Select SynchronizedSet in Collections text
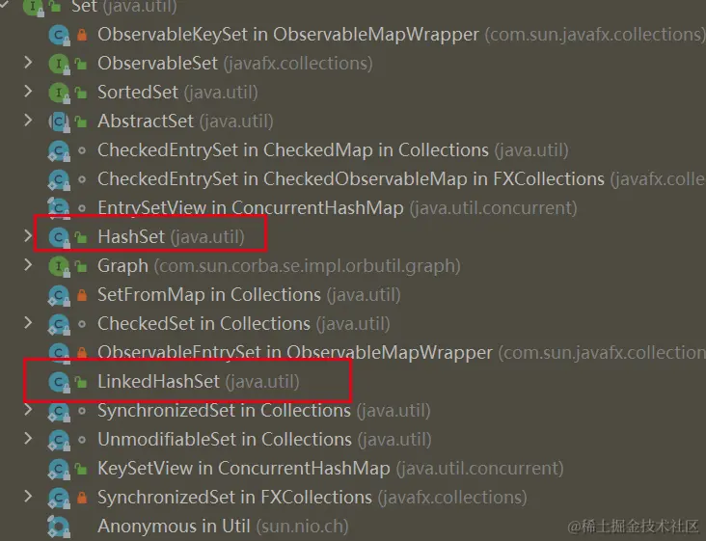The width and height of the screenshot is (706, 541). tap(224, 411)
